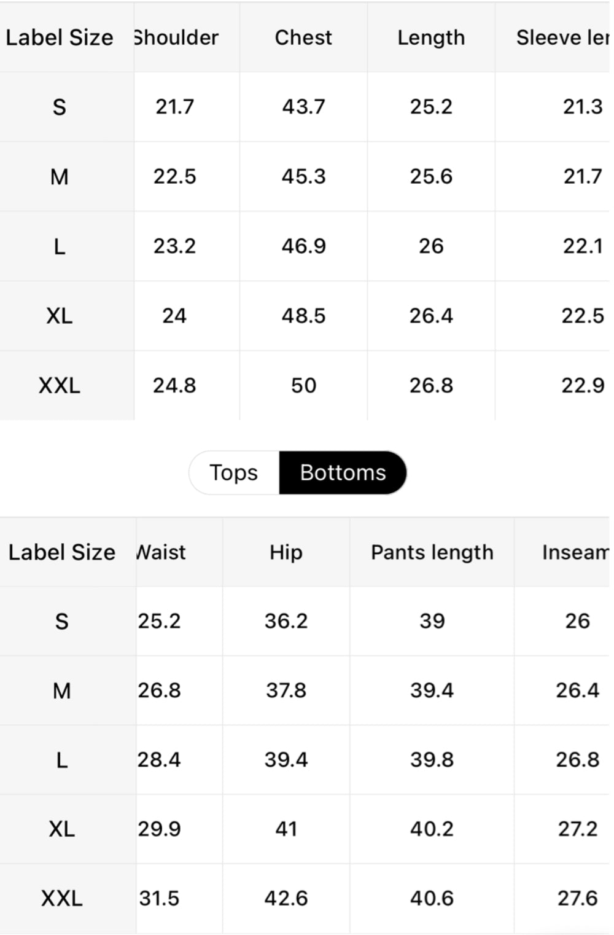Click the Inseam column header

click(575, 552)
